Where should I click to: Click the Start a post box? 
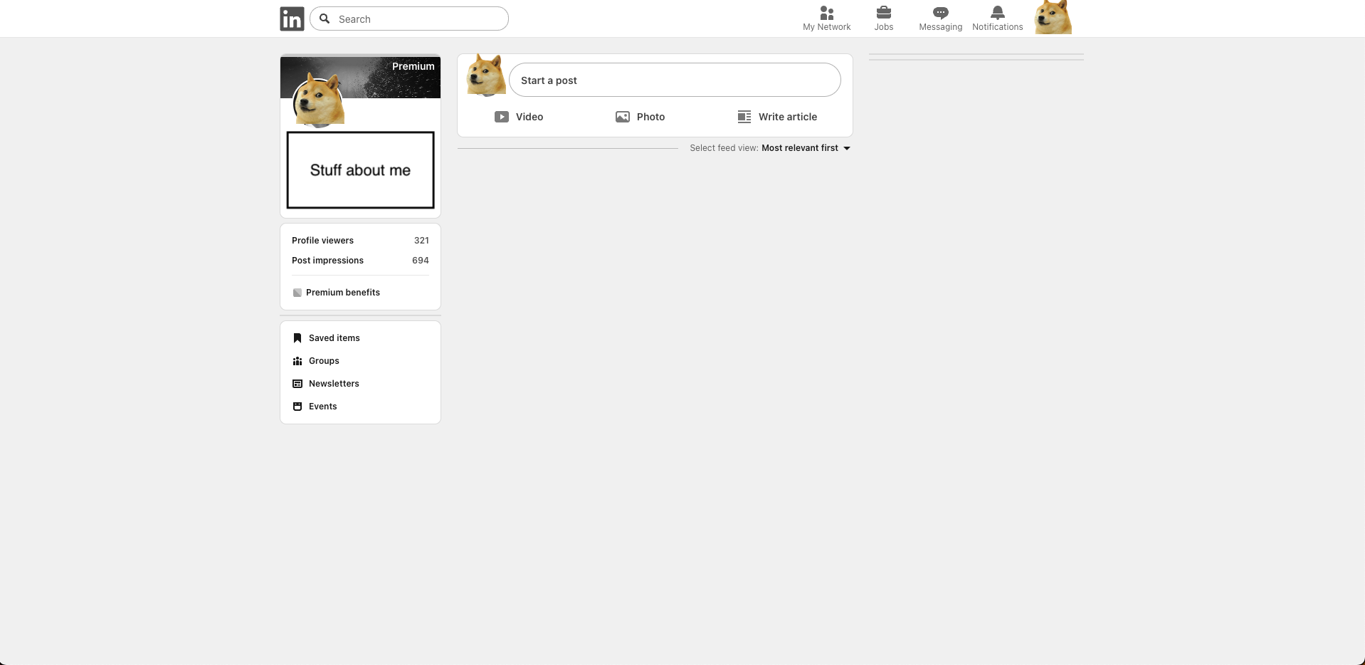click(675, 80)
